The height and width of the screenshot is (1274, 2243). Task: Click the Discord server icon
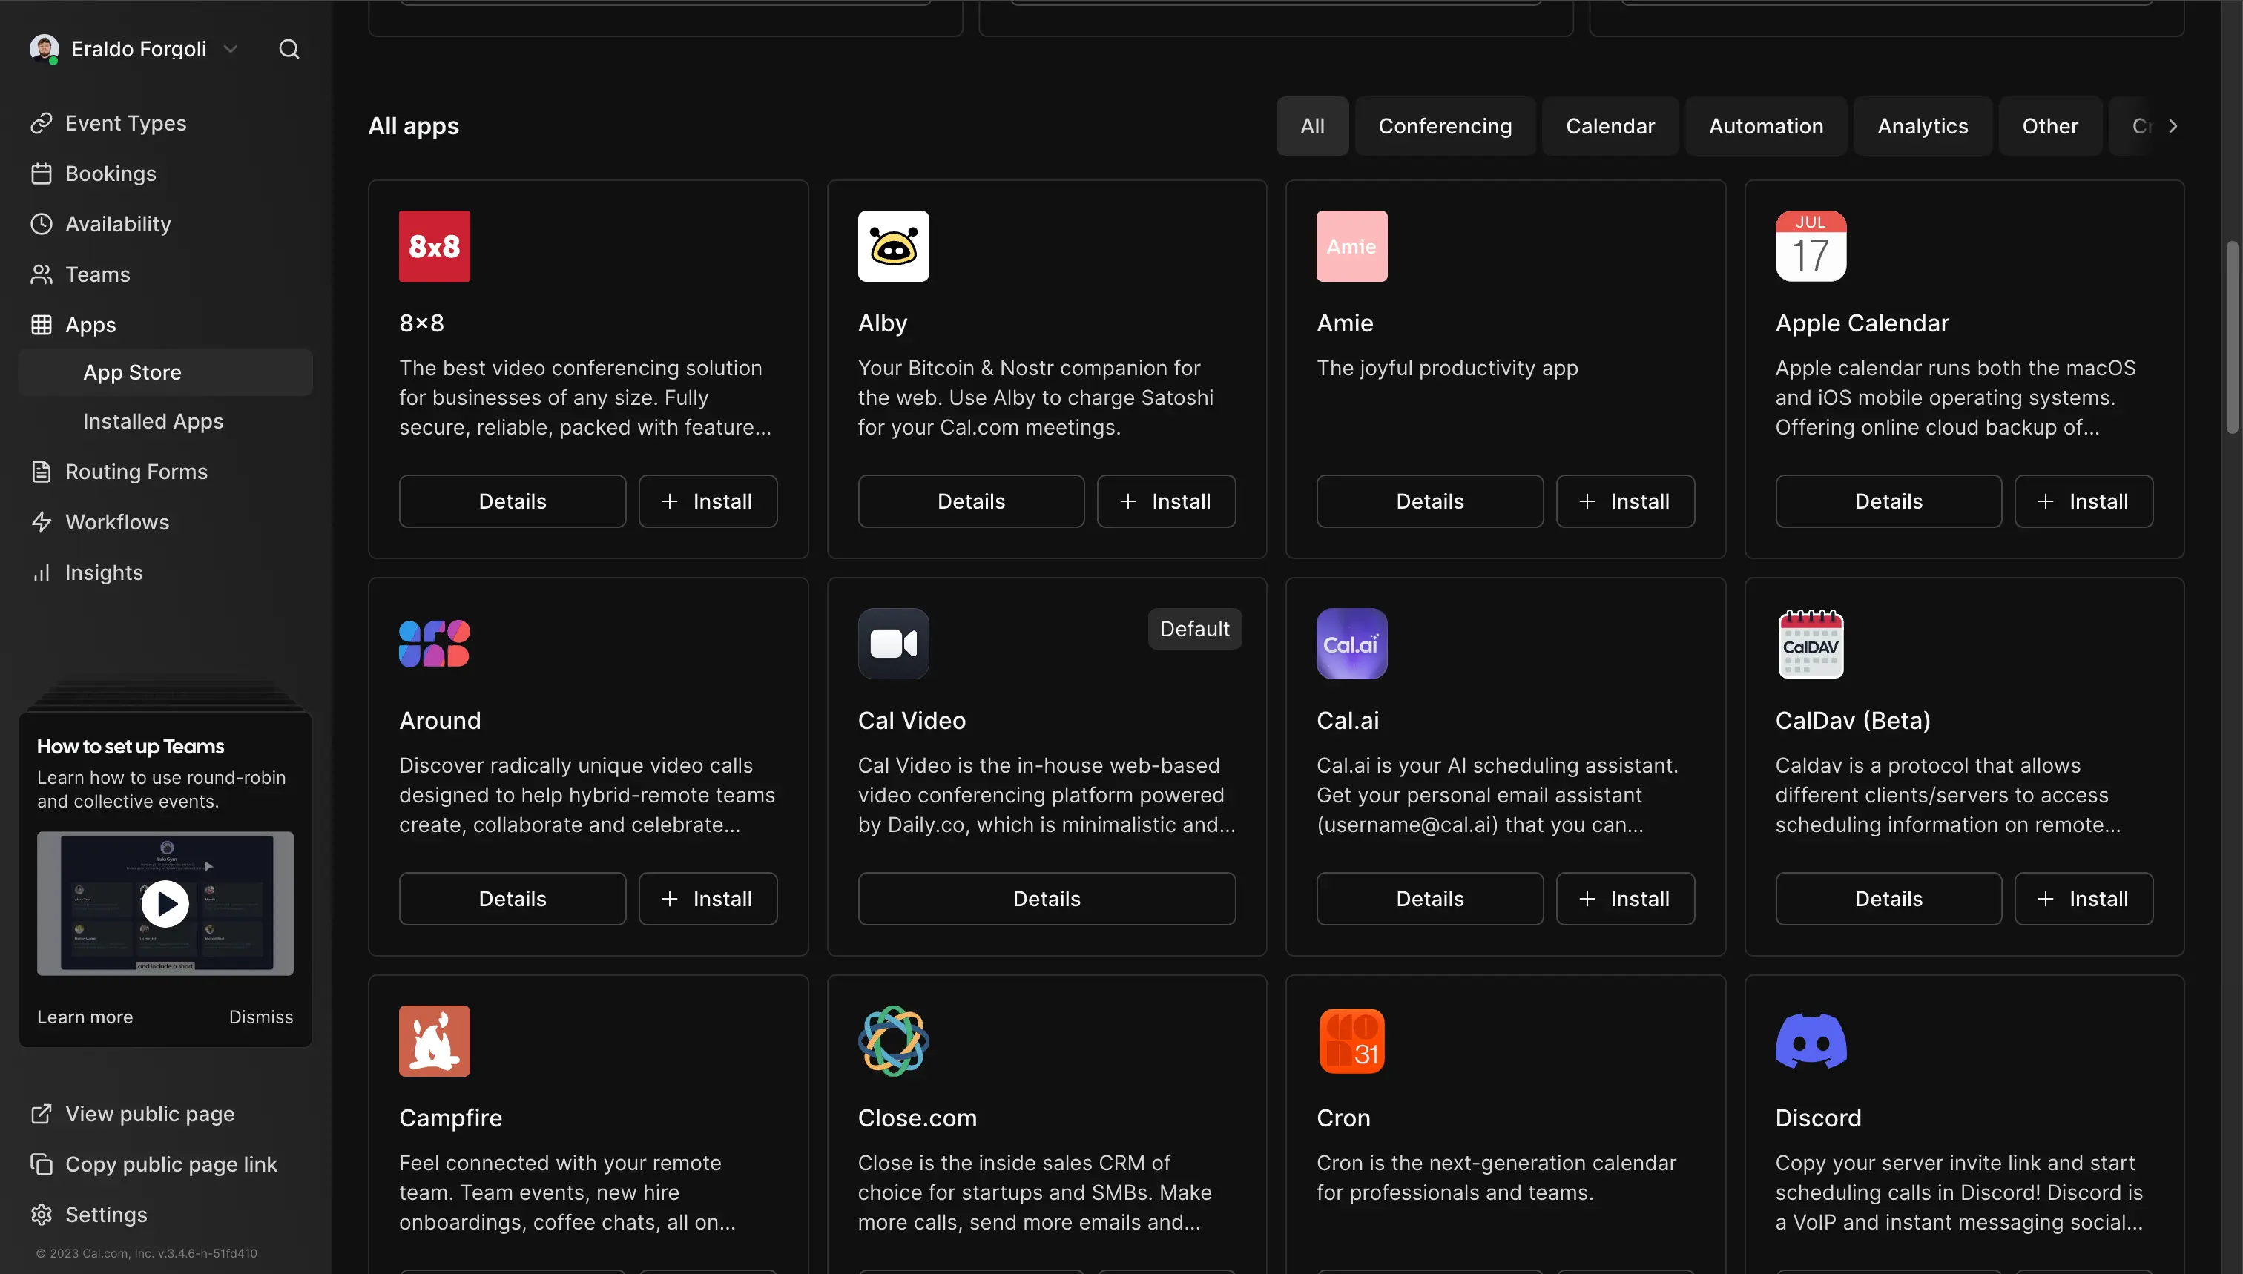[x=1811, y=1041]
